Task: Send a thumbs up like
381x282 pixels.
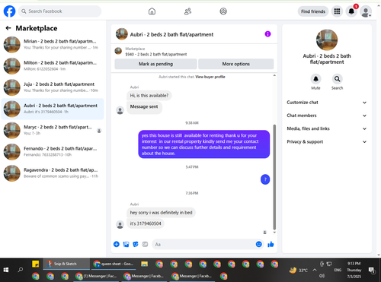Action: 271,244
